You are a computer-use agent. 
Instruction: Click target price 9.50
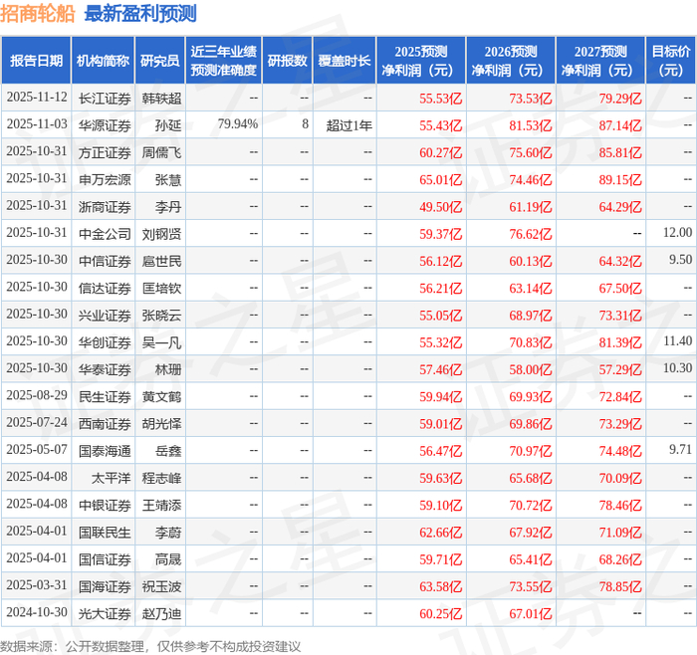pyautogui.click(x=680, y=260)
